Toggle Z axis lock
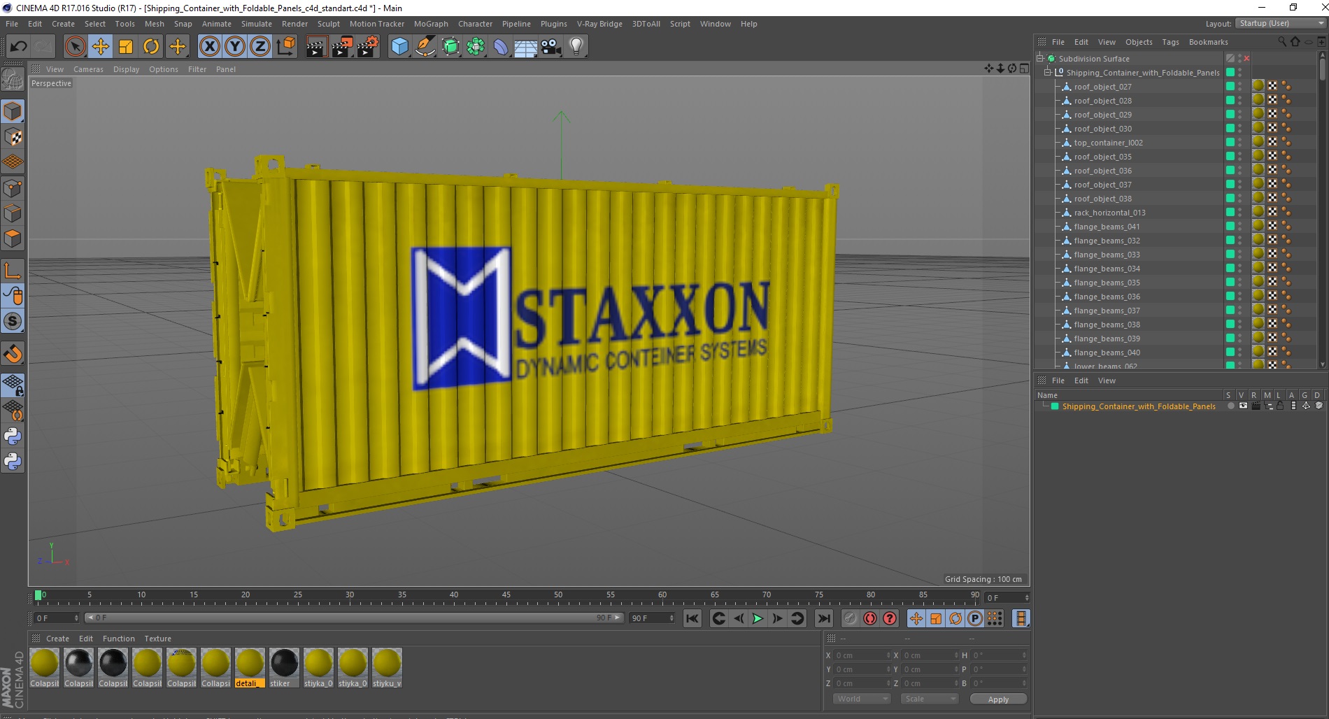This screenshot has width=1329, height=719. coord(260,47)
